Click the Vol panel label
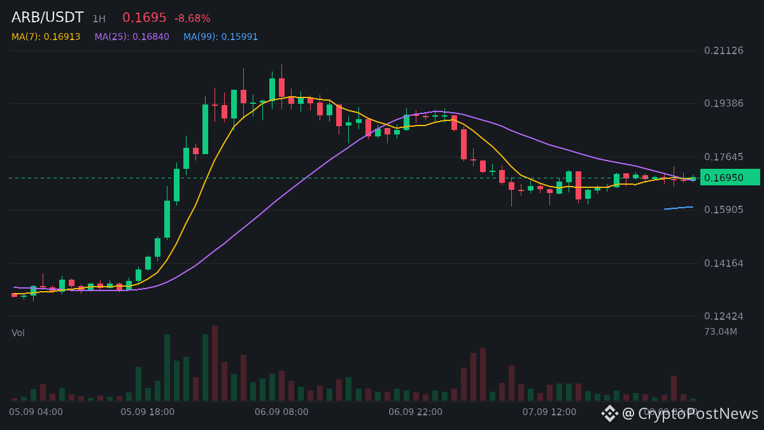 [x=18, y=333]
